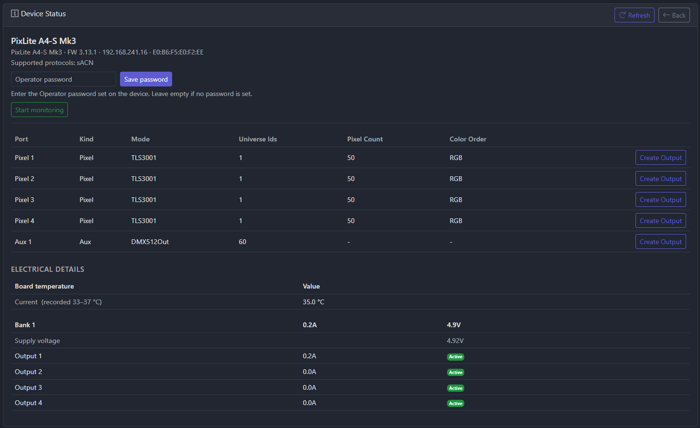The width and height of the screenshot is (700, 428).
Task: Click Output 1 row label
Action: coord(28,356)
